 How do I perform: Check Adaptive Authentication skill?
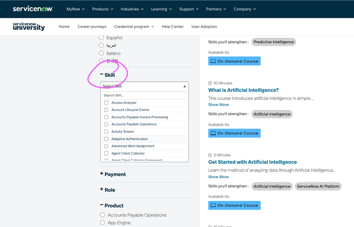pos(106,139)
